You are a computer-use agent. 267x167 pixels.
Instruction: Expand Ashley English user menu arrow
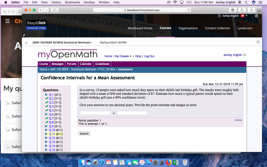(246, 16)
